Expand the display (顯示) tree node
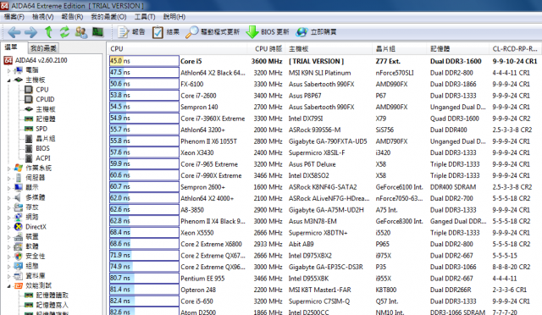Screen dimensions: 542x315 point(9,188)
